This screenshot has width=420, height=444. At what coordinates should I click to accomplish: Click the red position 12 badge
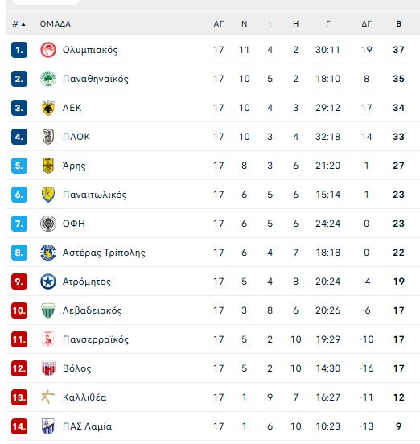[19, 368]
